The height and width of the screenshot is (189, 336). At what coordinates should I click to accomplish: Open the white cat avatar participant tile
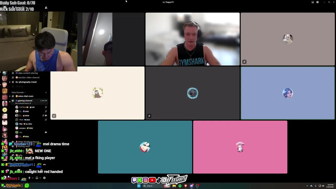click(x=288, y=39)
